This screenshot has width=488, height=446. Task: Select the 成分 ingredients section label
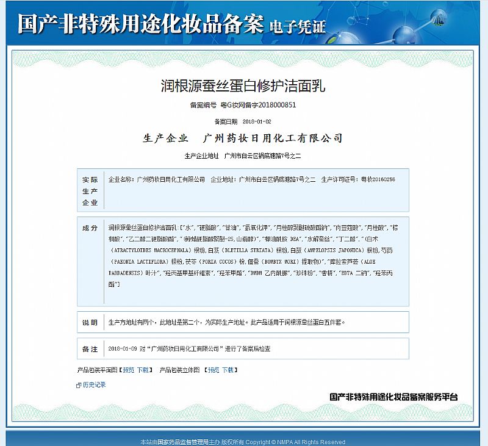pyautogui.click(x=90, y=228)
